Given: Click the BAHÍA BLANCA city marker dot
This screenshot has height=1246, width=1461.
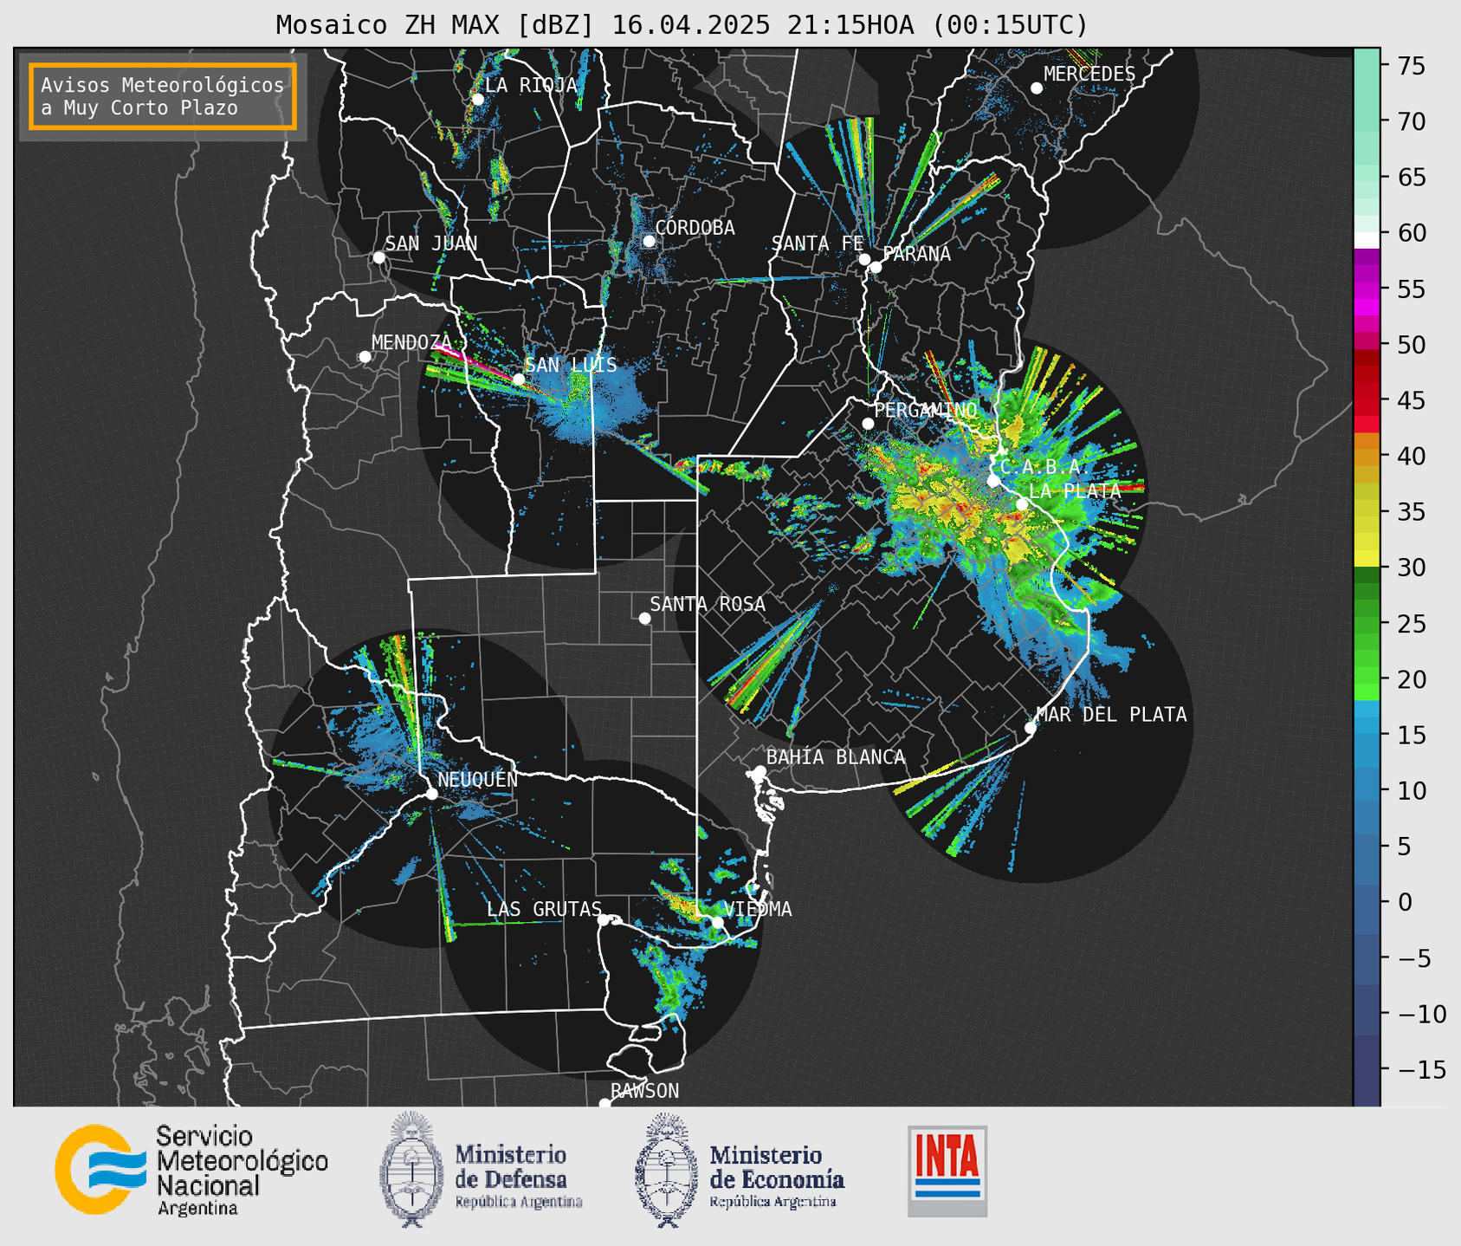Looking at the screenshot, I should point(760,771).
